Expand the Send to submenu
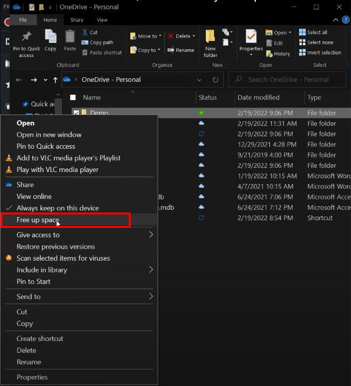 click(x=79, y=297)
